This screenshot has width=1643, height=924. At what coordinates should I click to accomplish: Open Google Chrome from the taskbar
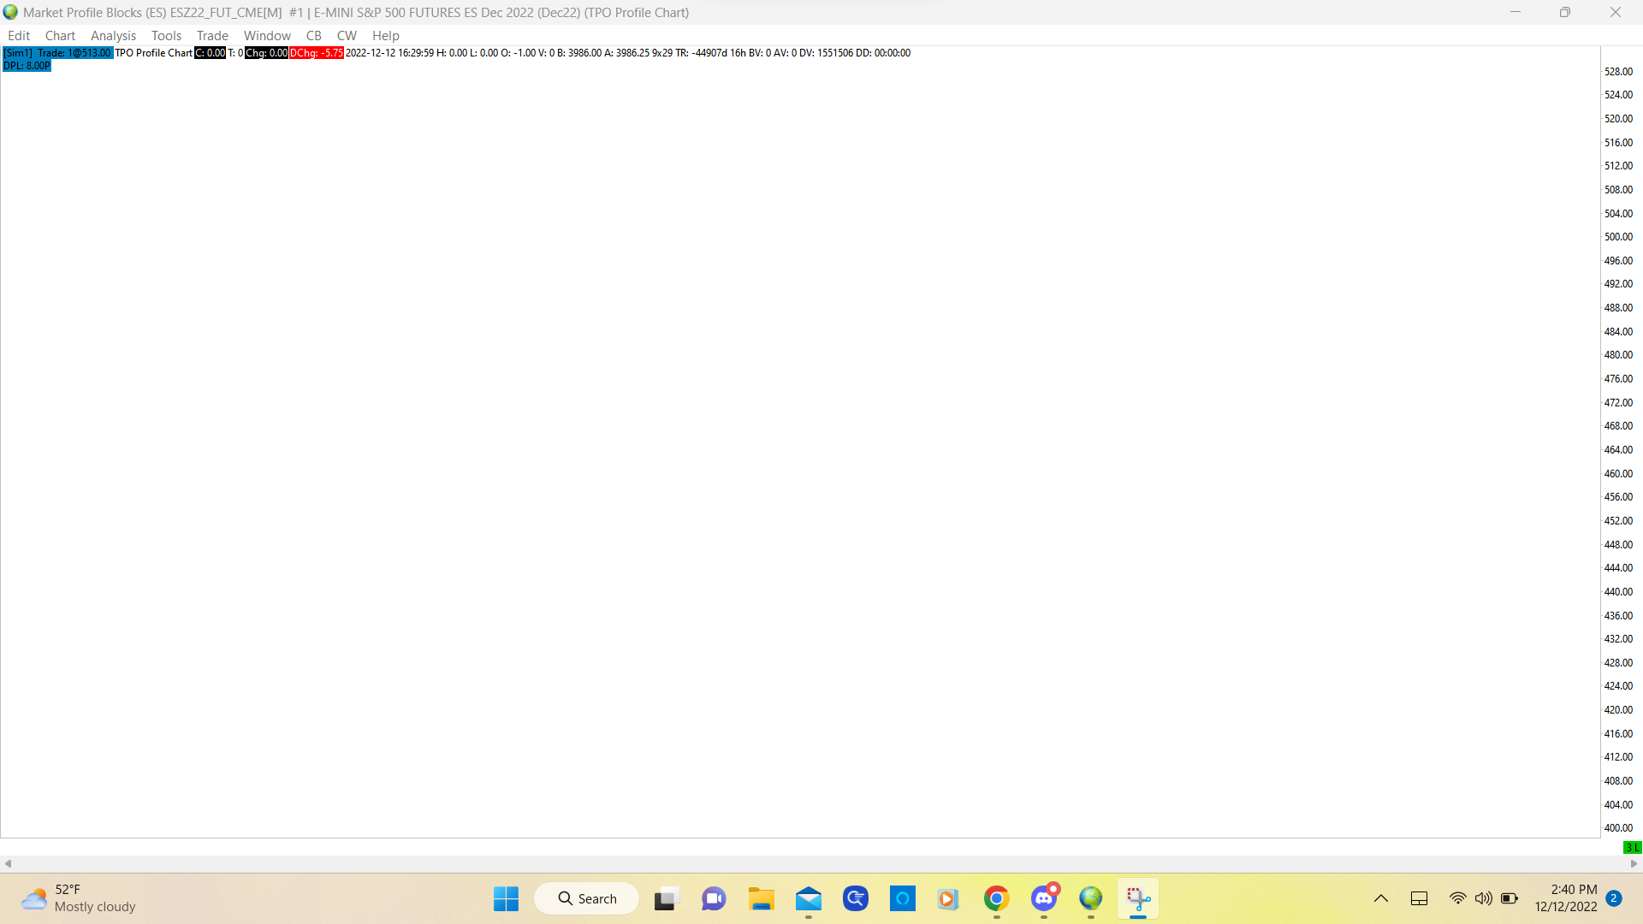[996, 898]
